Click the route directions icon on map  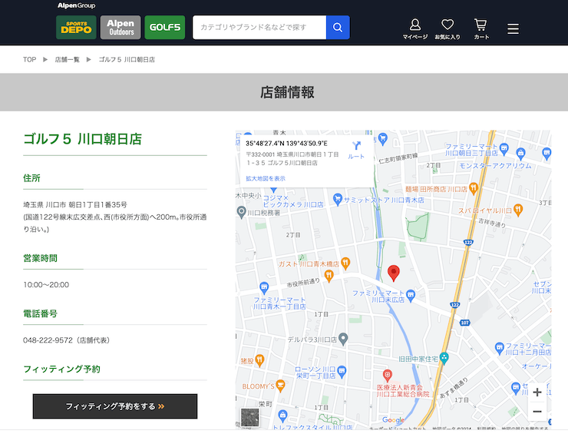[x=356, y=149]
